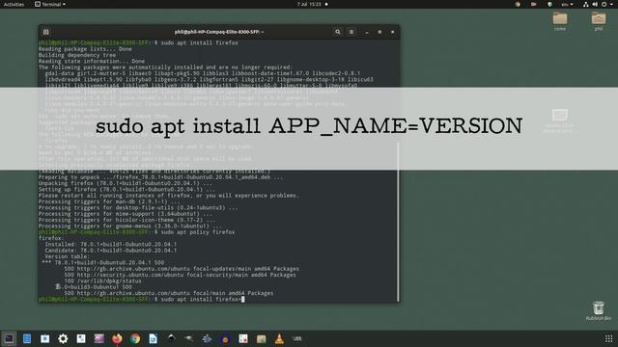The width and height of the screenshot is (618, 347).
Task: Click the volume icon in top bar
Action: point(595,4)
